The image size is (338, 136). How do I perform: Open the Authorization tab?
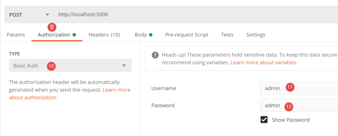pos(54,35)
